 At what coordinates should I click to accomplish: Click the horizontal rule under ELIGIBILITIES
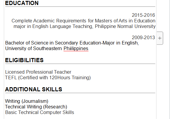tap(80, 64)
